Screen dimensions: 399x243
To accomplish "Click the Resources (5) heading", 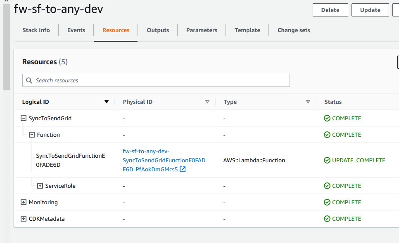I will point(45,62).
